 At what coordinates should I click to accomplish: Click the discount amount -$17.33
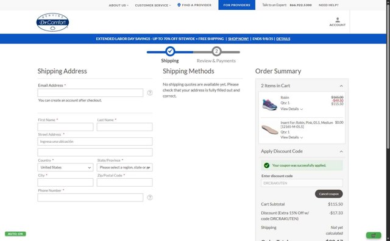point(336,213)
